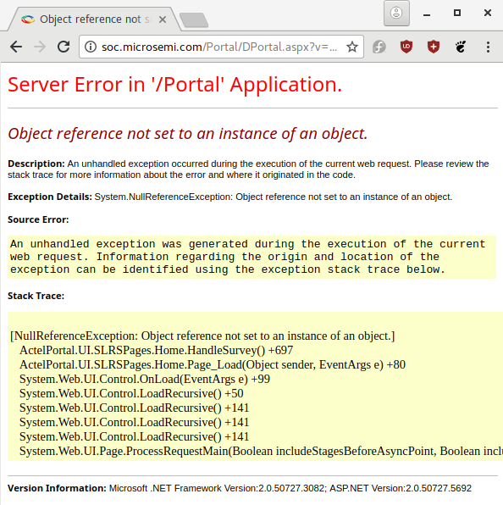This screenshot has width=503, height=505.
Task: Click 'ActelPortal.UI.SLRSPages.Home.Page_Load' stack line
Action: point(213,365)
